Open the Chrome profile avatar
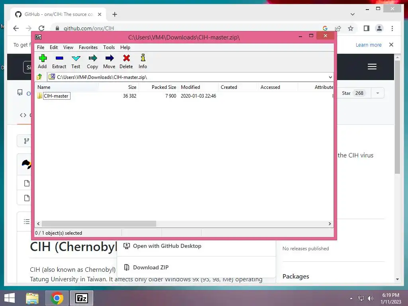 [x=379, y=28]
